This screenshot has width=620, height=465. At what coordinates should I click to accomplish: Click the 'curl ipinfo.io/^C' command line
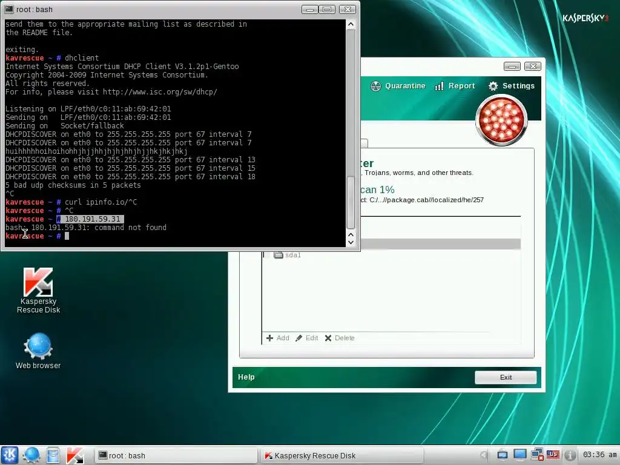tap(101, 202)
